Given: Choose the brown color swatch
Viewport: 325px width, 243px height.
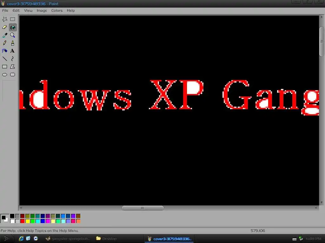Looking at the screenshot, I should coord(78,216).
